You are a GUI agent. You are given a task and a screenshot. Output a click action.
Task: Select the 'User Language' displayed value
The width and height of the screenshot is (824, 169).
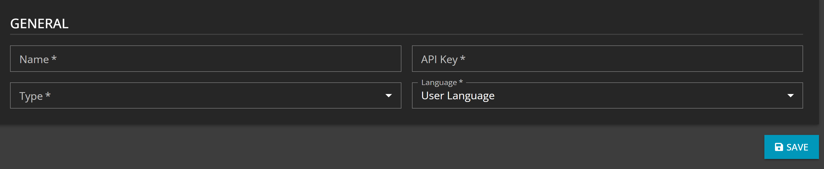pyautogui.click(x=458, y=96)
